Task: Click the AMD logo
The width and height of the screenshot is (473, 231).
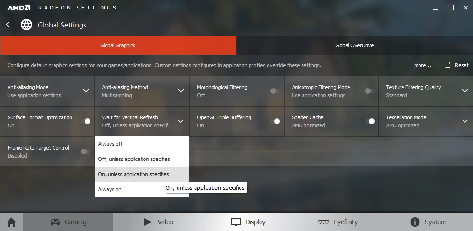Action: pos(19,8)
